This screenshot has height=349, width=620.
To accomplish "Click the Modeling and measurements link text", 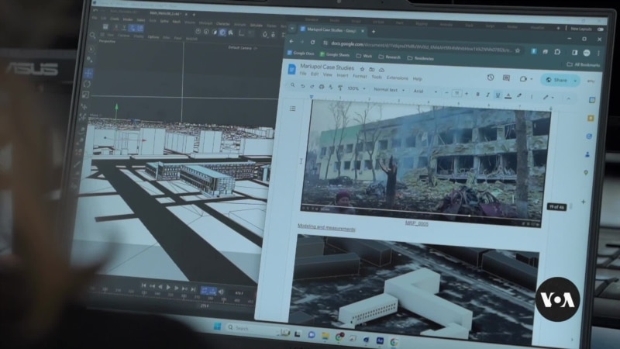I will tap(326, 227).
